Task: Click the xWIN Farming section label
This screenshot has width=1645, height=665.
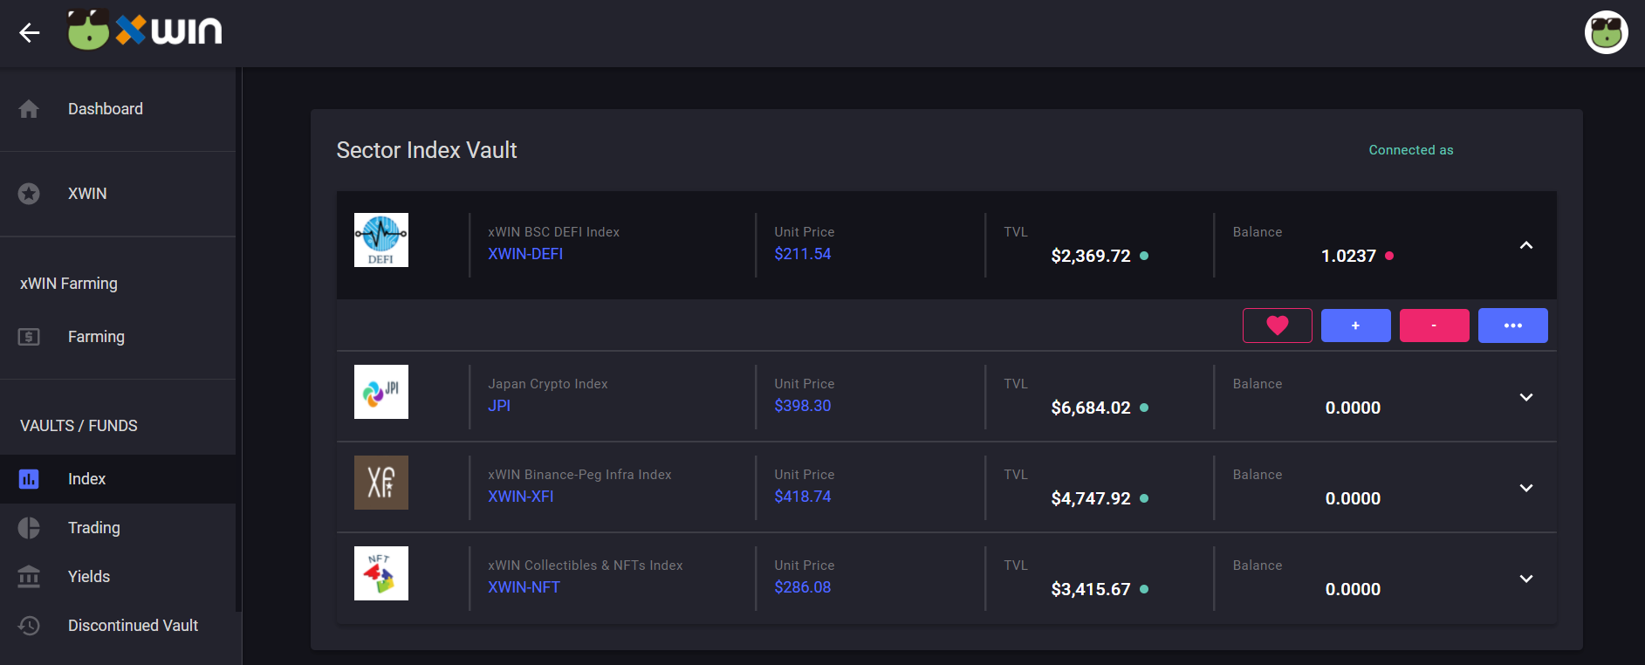Action: pyautogui.click(x=69, y=284)
